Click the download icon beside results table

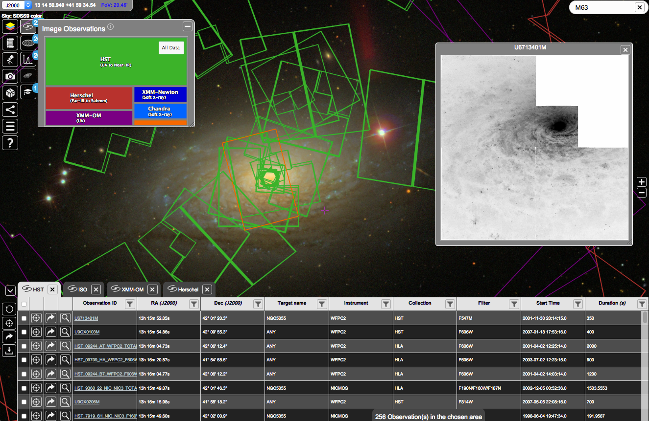[9, 350]
